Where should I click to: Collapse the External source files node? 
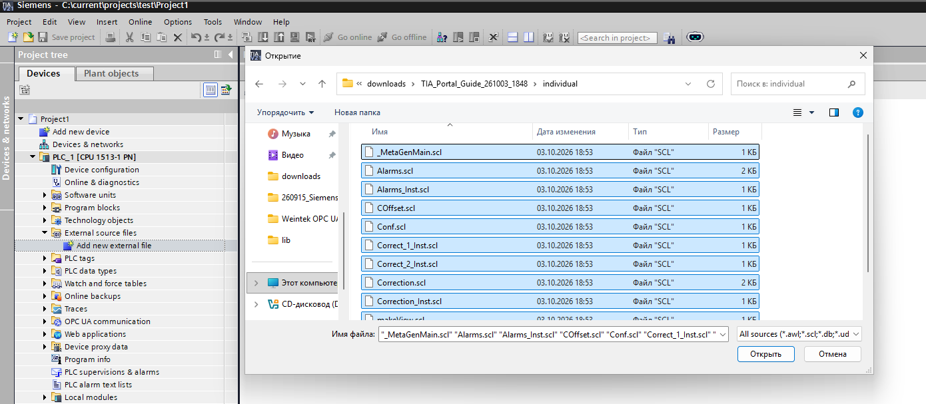[x=45, y=233]
